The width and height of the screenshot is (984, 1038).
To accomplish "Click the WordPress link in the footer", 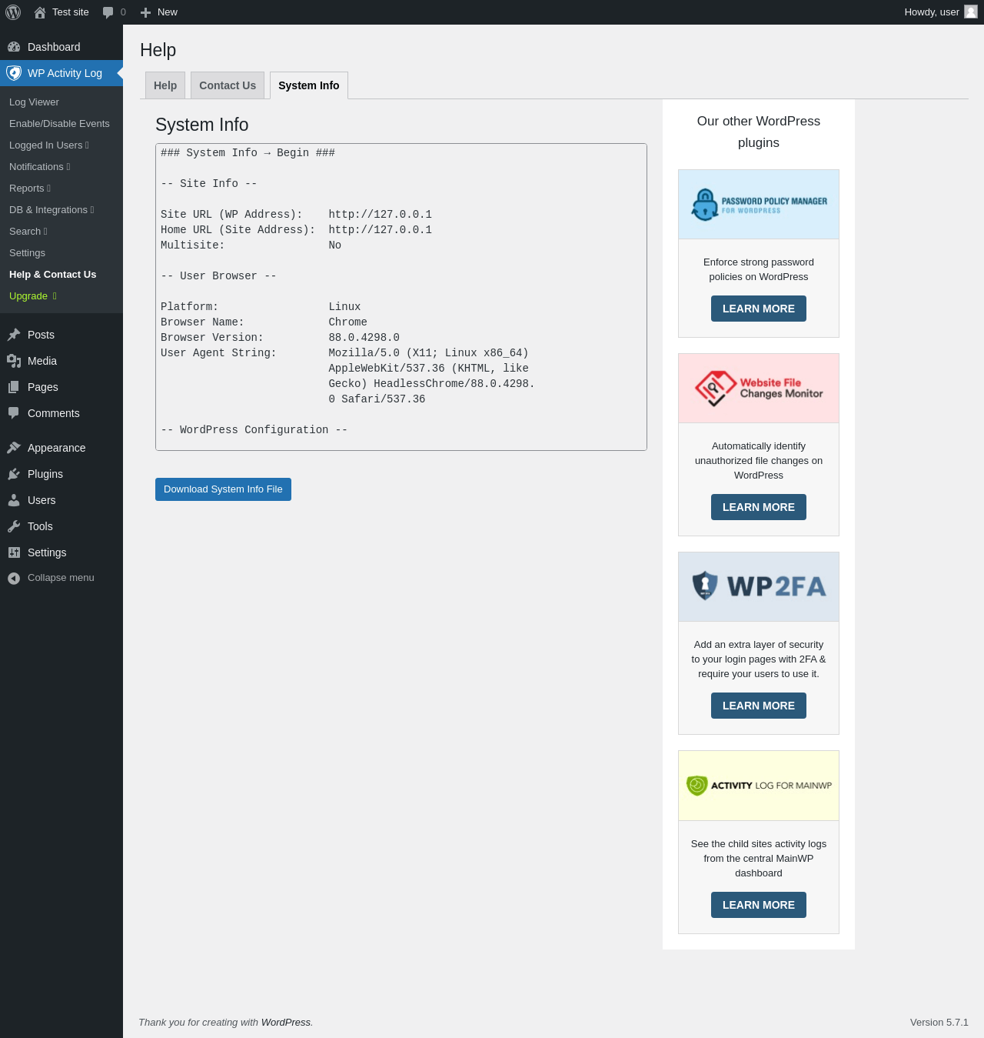I will (x=286, y=1023).
